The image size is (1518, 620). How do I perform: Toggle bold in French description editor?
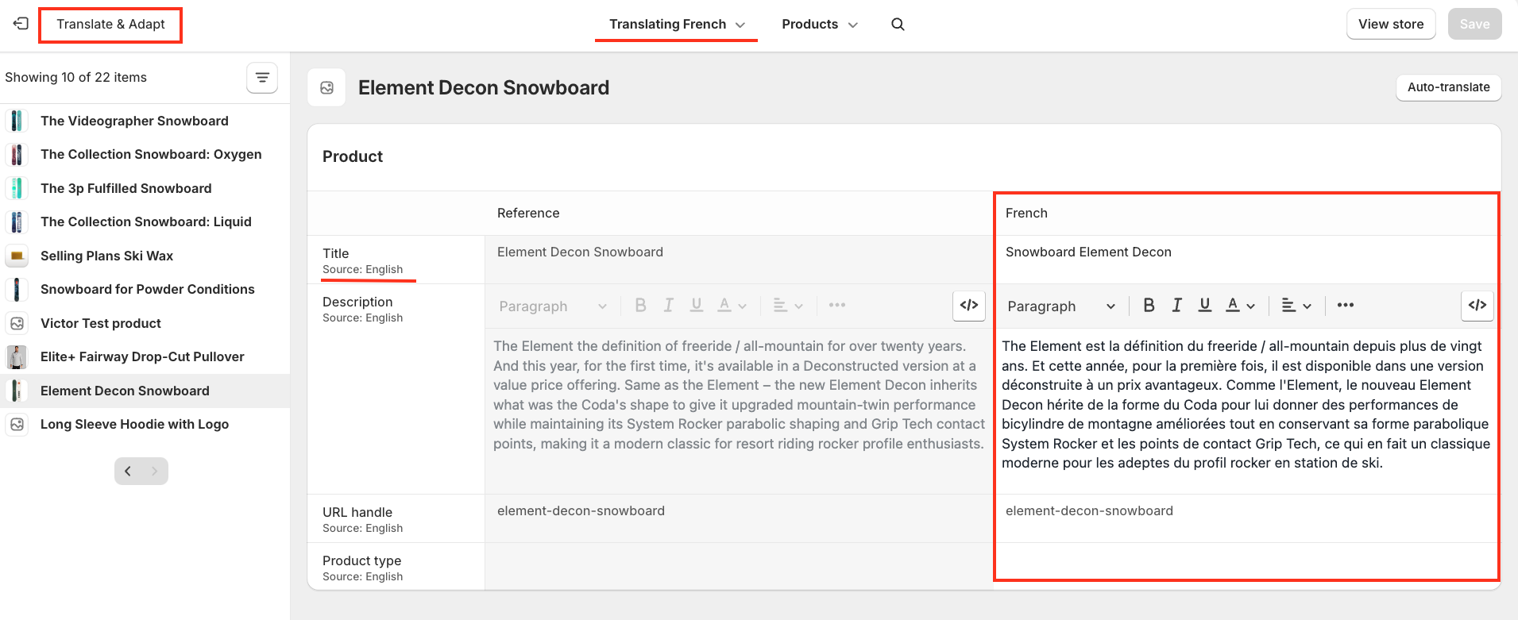coord(1149,306)
